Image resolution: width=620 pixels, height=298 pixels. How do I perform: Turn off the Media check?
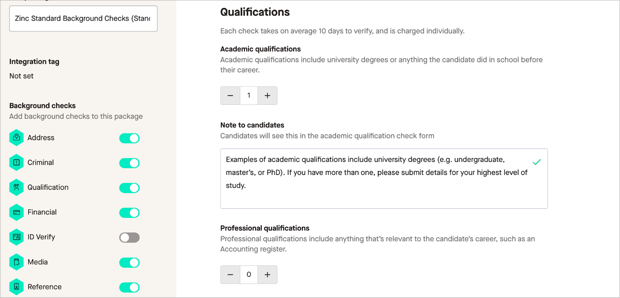coord(129,262)
